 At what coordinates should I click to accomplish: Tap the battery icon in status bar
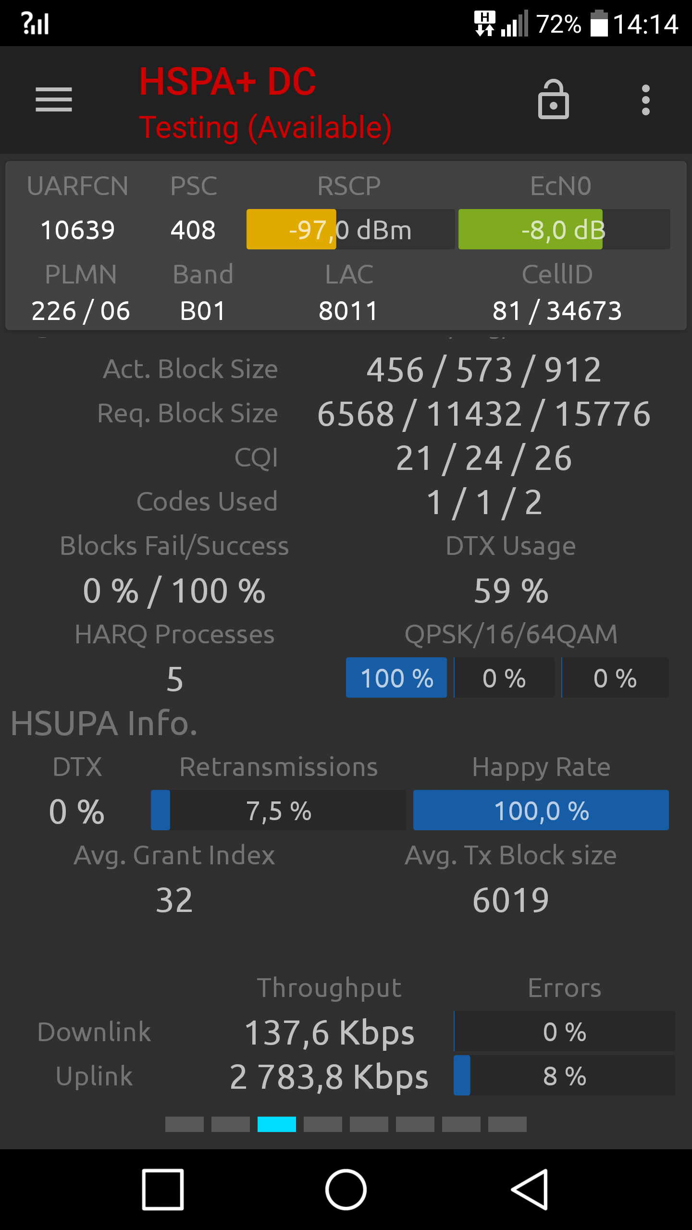[x=599, y=24]
